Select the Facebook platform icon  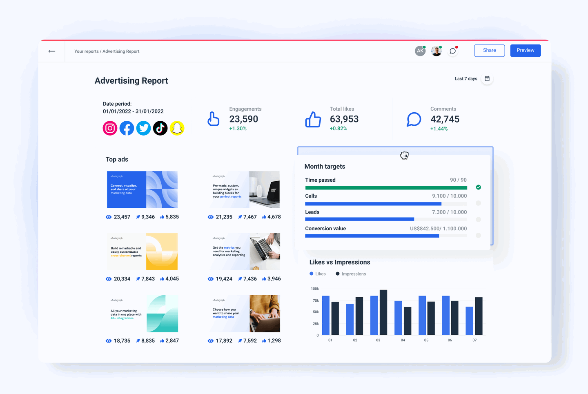point(127,128)
